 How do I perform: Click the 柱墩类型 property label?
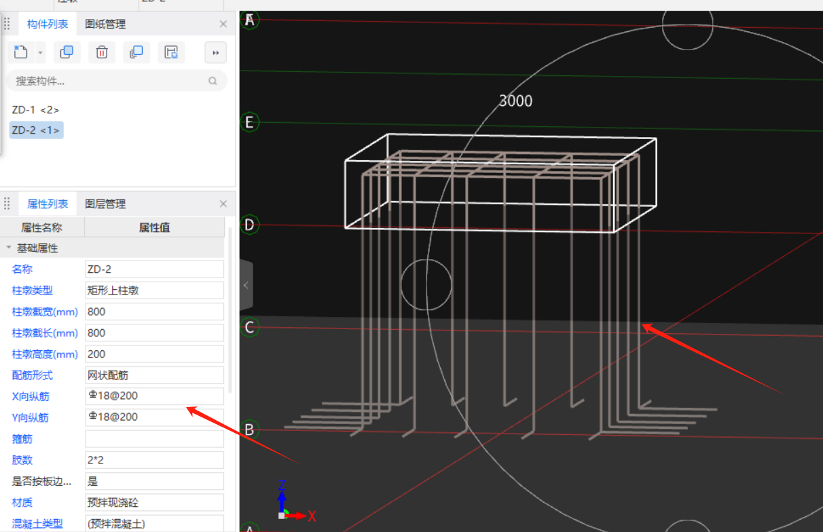[x=33, y=290]
